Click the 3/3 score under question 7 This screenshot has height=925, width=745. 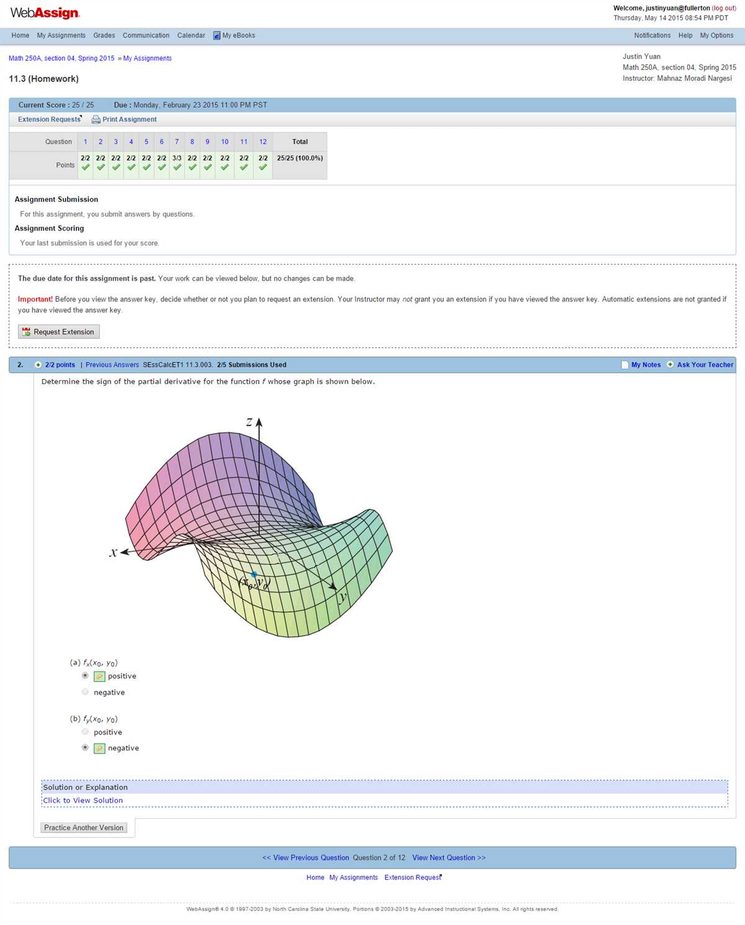(x=177, y=158)
